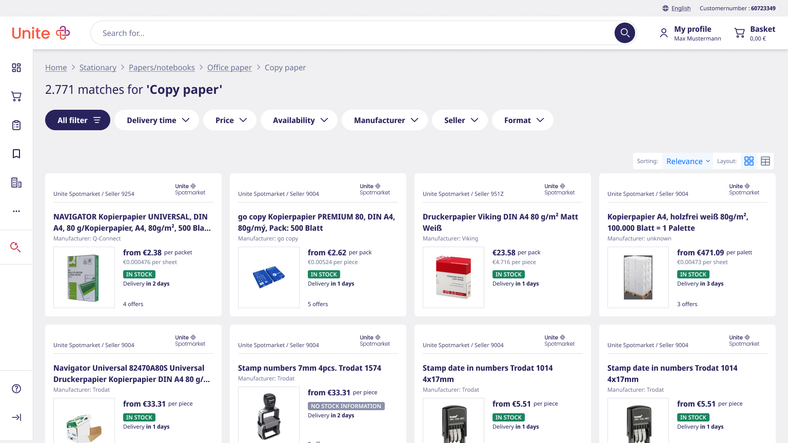Go to Home breadcrumb
Screen dimensions: 788x443
point(56,68)
